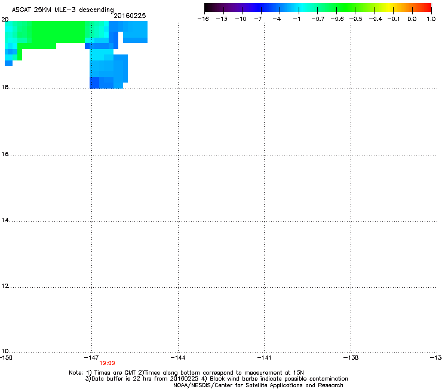Click the longitude label -150
Viewport: 442px width, 389px height.
tap(6, 358)
